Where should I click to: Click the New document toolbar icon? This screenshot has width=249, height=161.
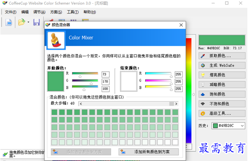pos(9,22)
